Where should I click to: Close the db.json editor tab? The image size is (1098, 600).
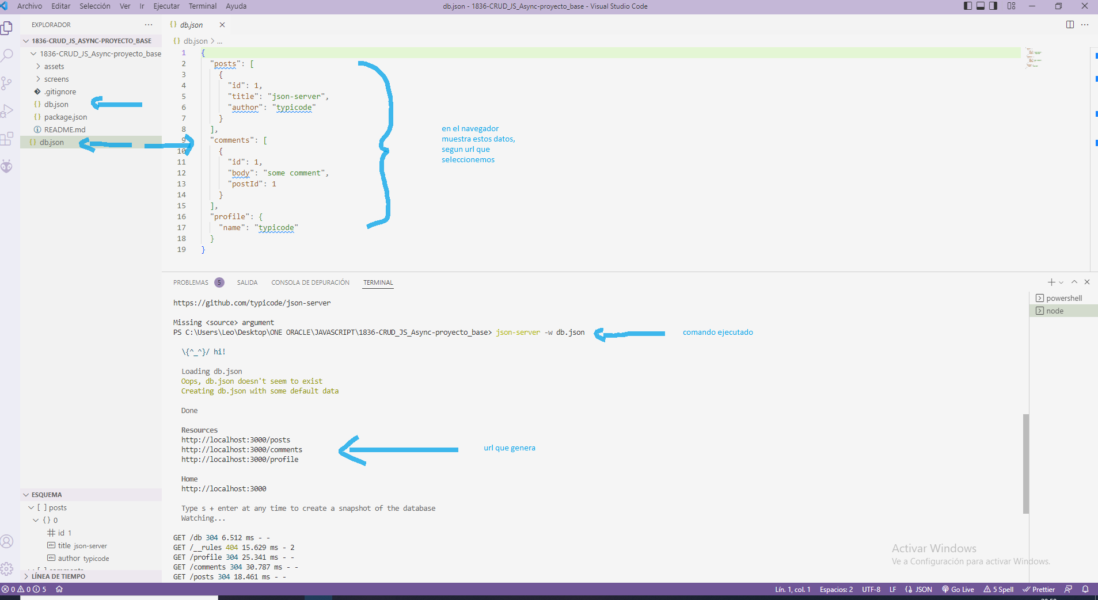pyautogui.click(x=222, y=25)
